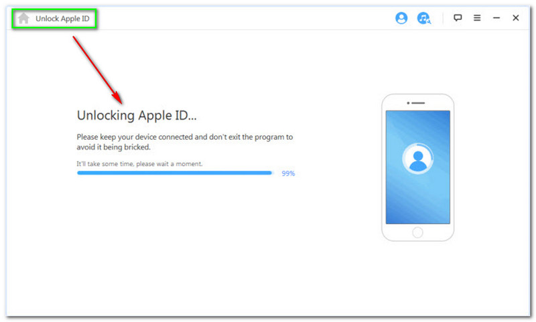Click the phone illustration home button
This screenshot has height=322, width=536.
click(417, 232)
